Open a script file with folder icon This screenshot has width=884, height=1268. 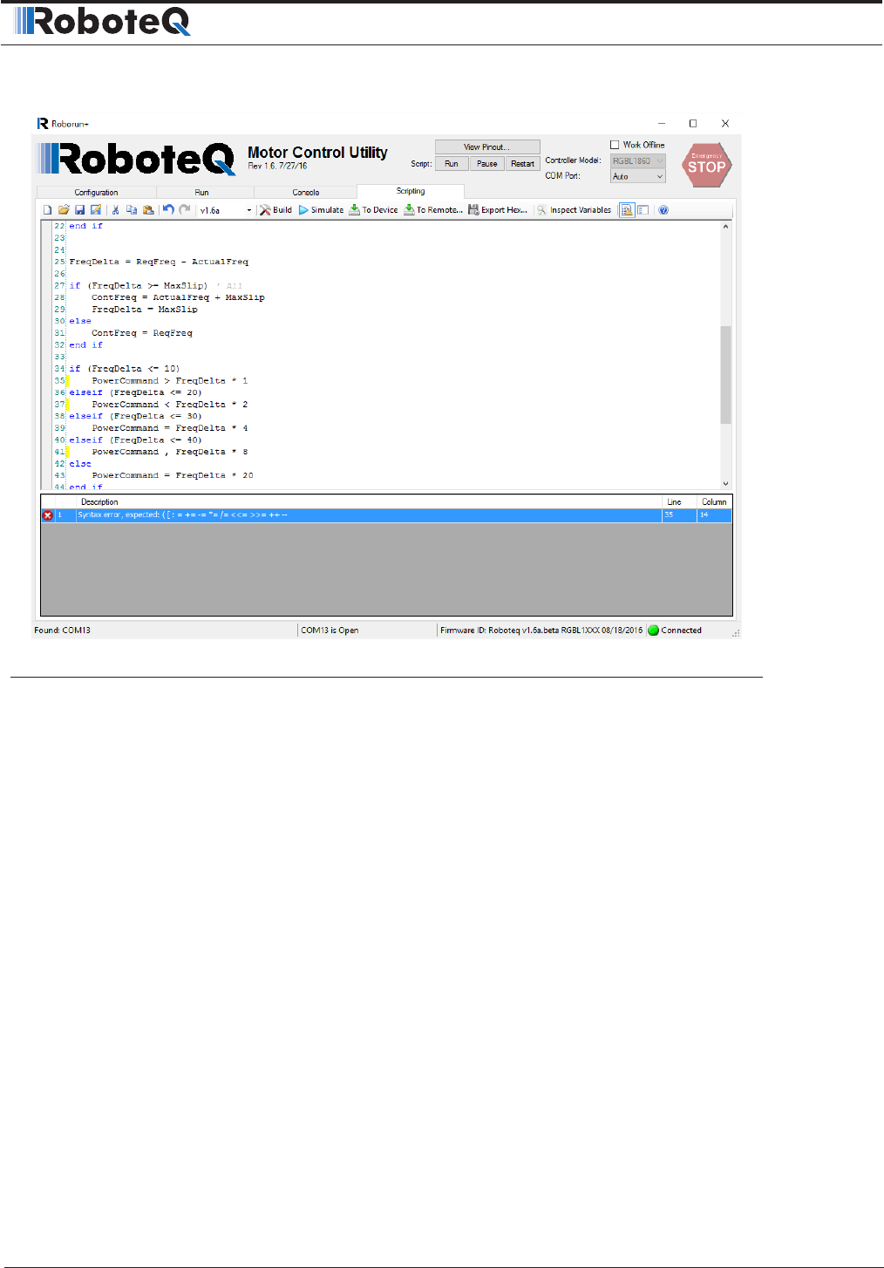coord(64,210)
